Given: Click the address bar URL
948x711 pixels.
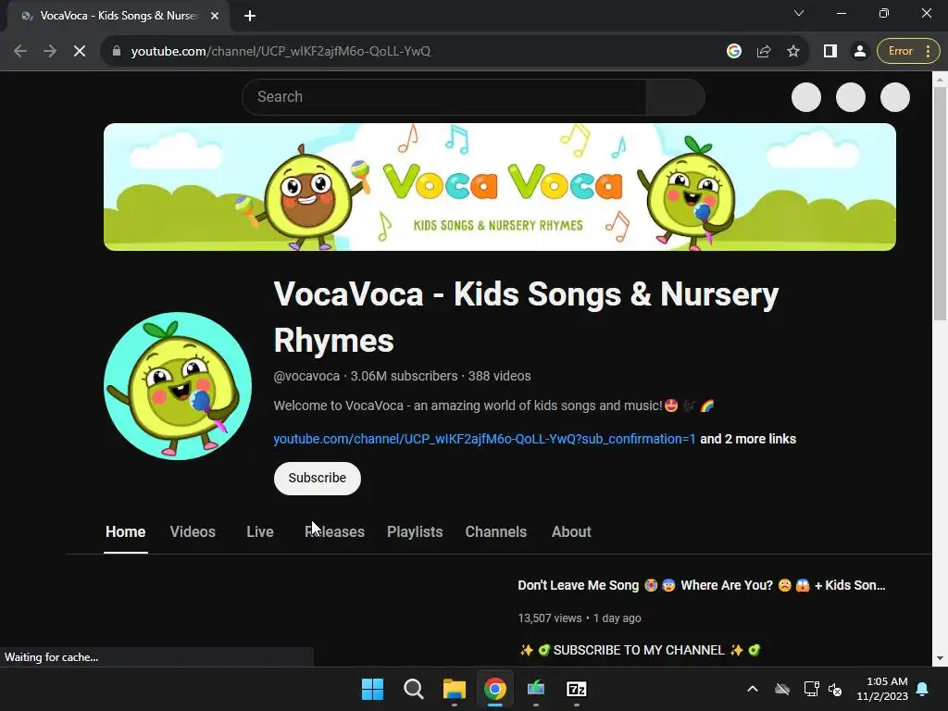Looking at the screenshot, I should (281, 52).
